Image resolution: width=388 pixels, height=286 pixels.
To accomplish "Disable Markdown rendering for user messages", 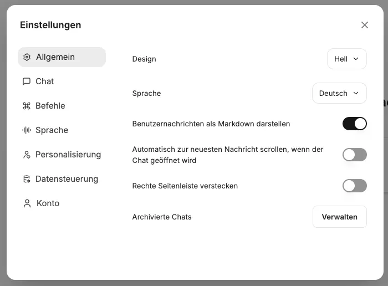I will (354, 124).
